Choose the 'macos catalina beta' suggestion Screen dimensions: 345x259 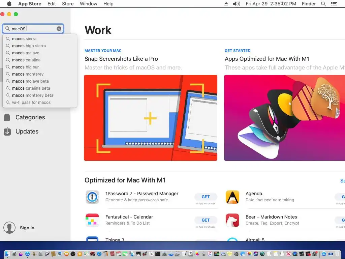[x=40, y=88]
